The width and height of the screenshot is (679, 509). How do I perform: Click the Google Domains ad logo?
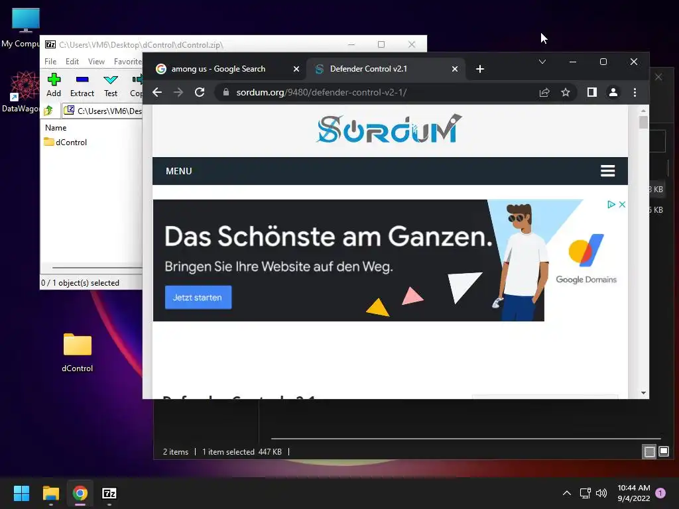coord(586,258)
